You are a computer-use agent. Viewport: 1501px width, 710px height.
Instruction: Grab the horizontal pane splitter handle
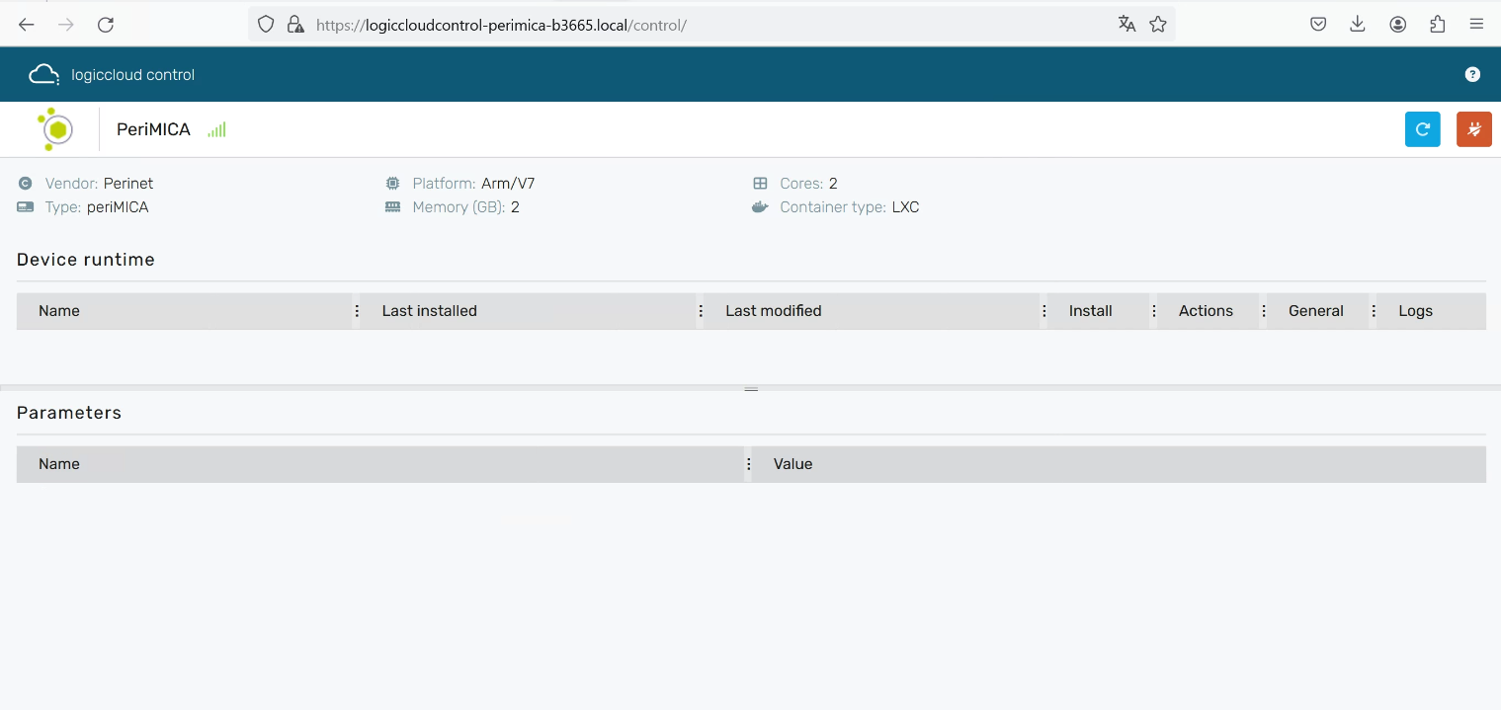click(x=751, y=389)
